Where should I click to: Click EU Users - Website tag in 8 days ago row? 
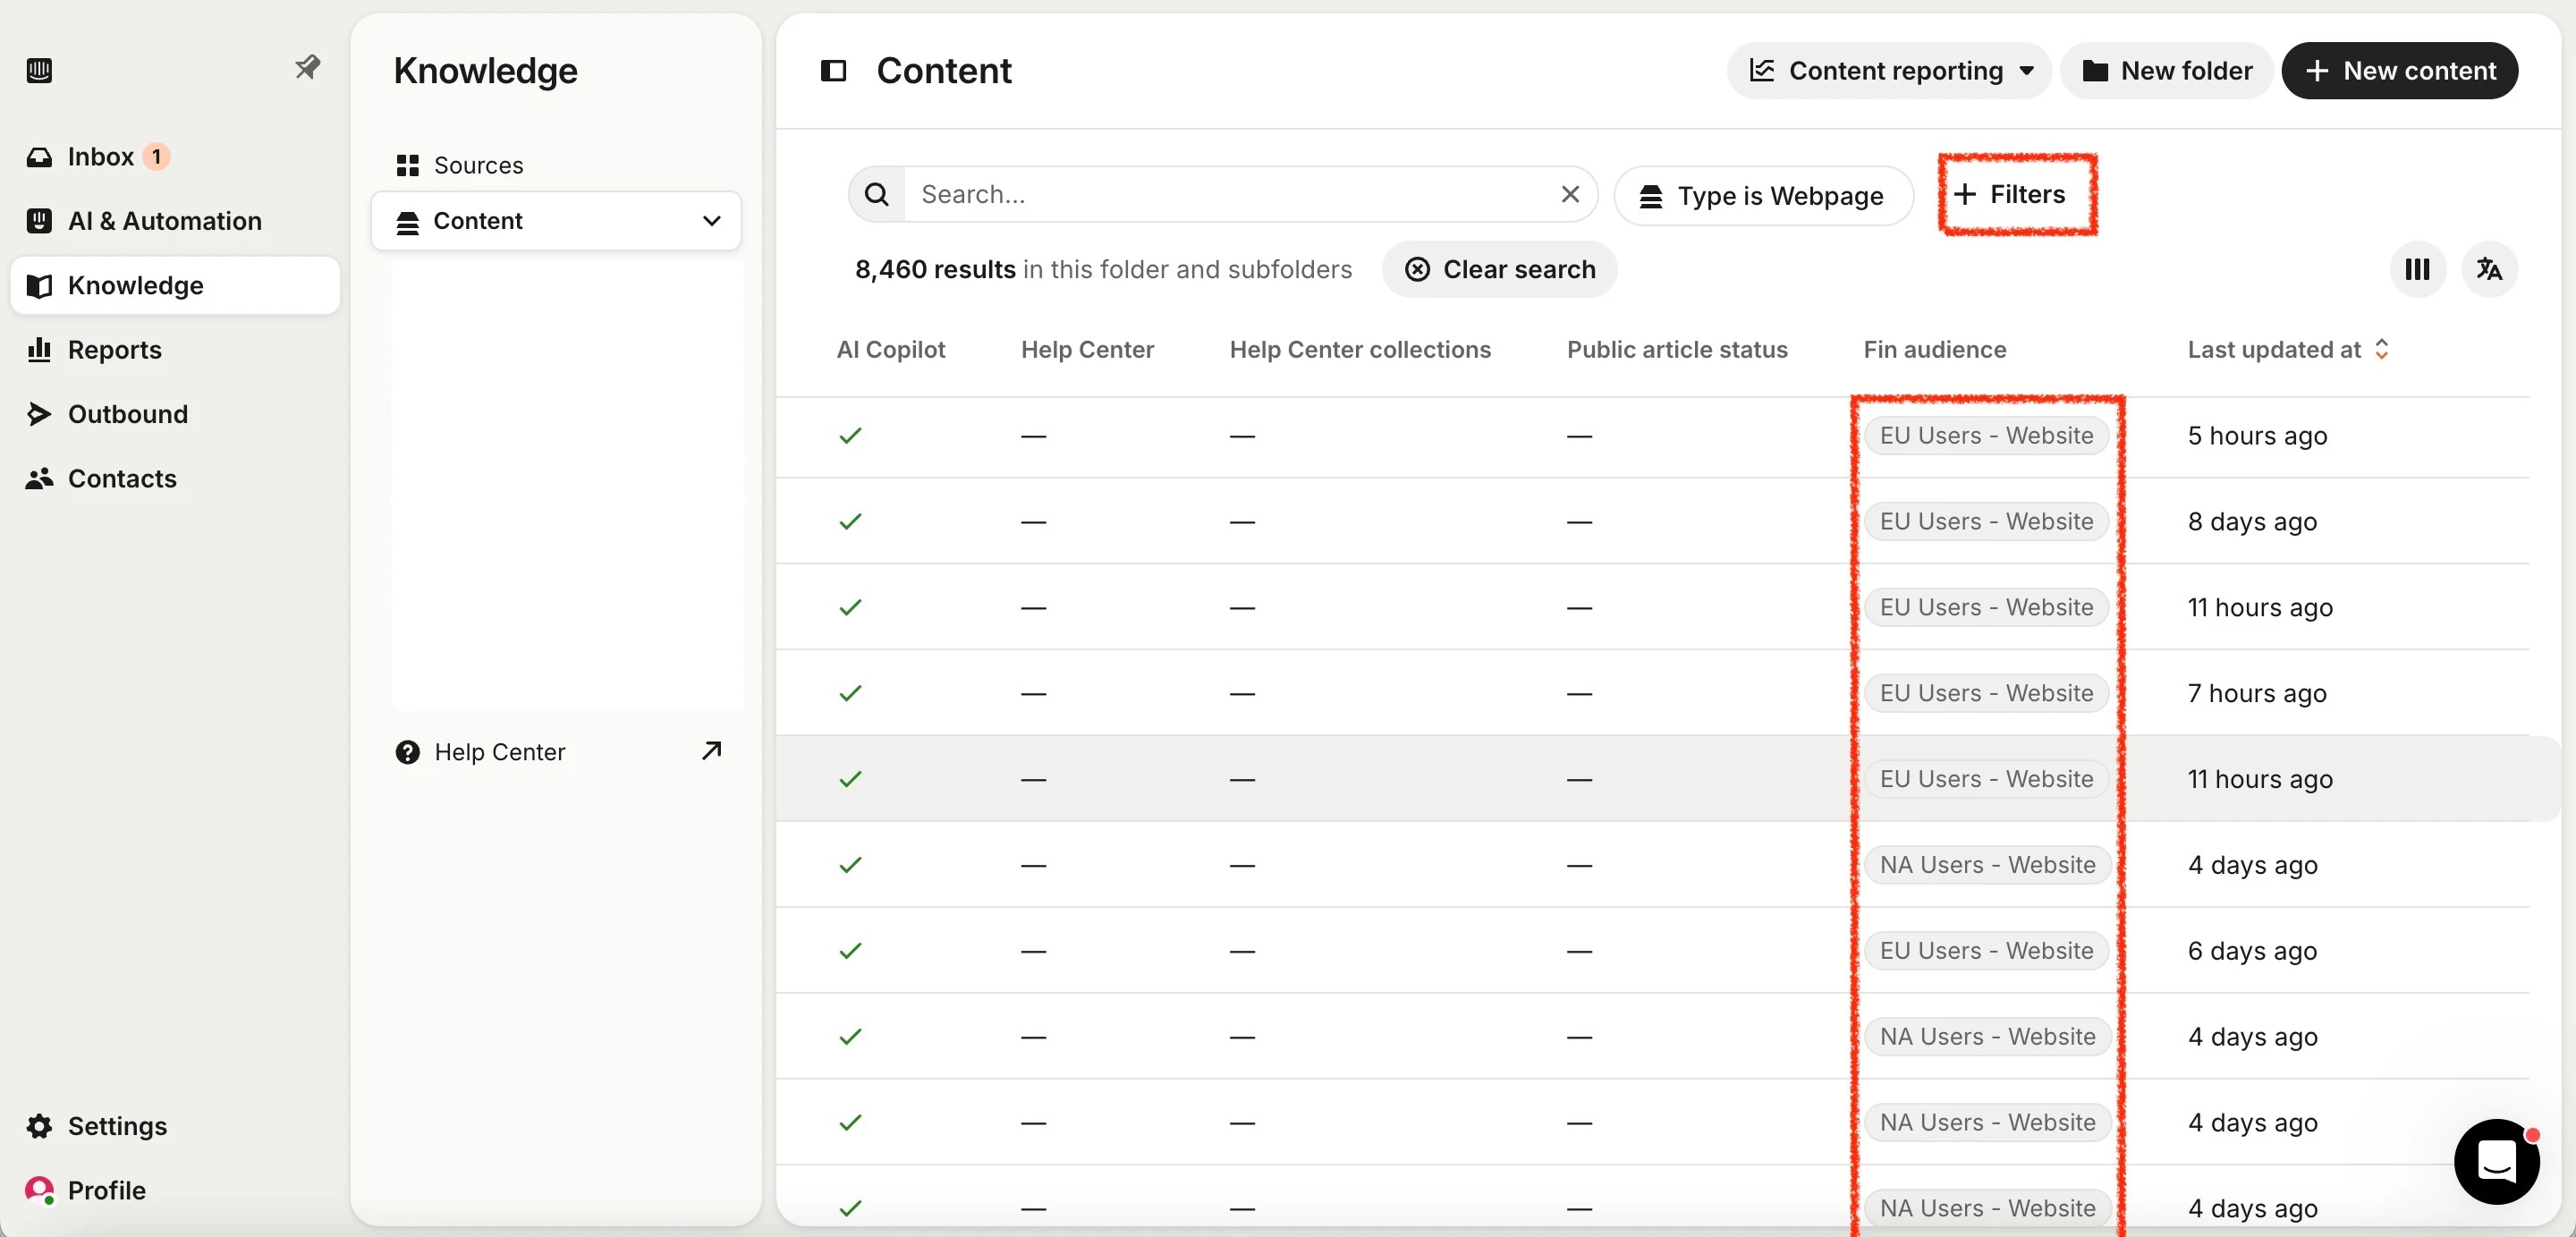point(1986,522)
